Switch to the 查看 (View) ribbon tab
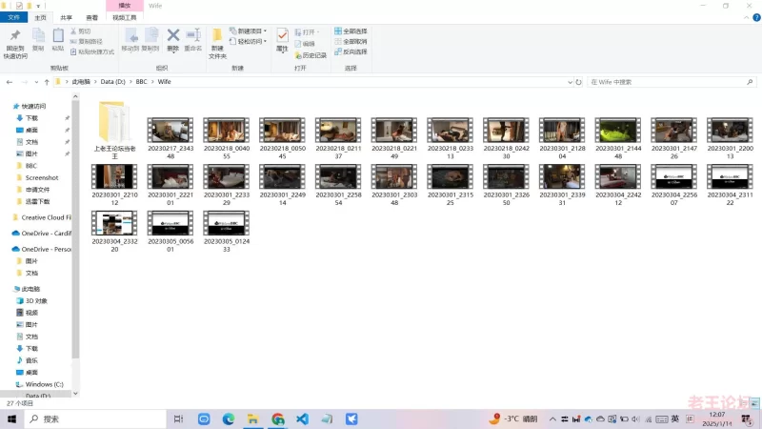Screen dimensions: 762x429 coord(91,17)
